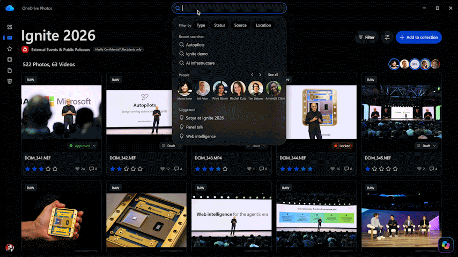Open the view options sliders icon
Image resolution: width=458 pixels, height=257 pixels.
387,37
